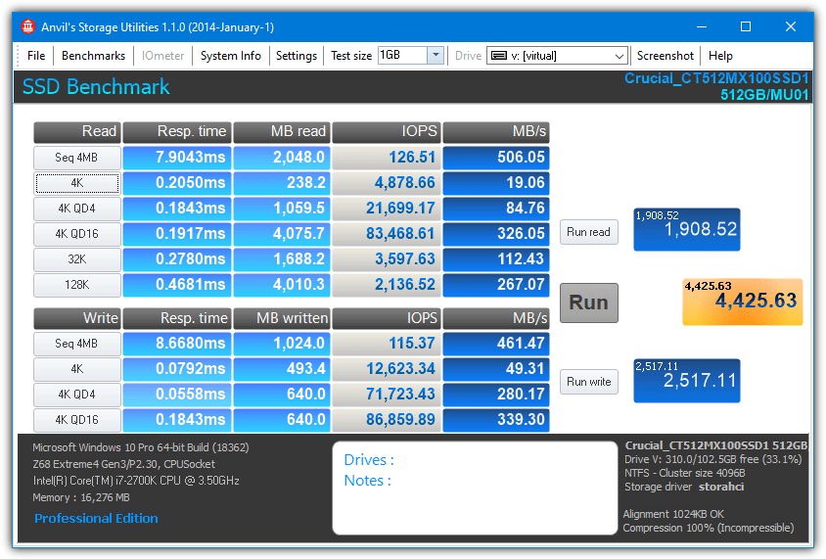Select the write 4K QD4 test button
This screenshot has height=559, width=826.
tap(77, 395)
